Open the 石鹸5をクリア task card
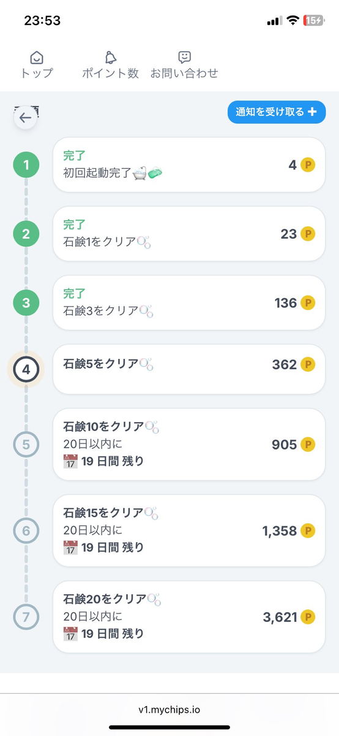 click(189, 369)
